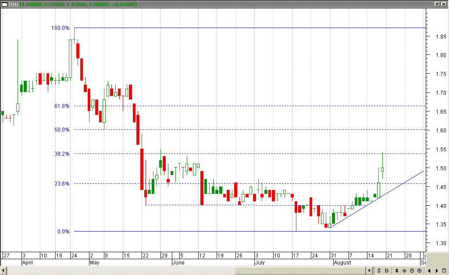Viewport: 449px width, 275px height.
Task: Click the 1.85 price axis label
Action: 441,37
